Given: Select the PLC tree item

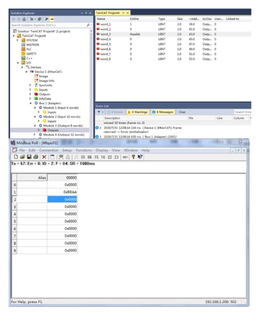Looking at the screenshot, I should pyautogui.click(x=29, y=49).
